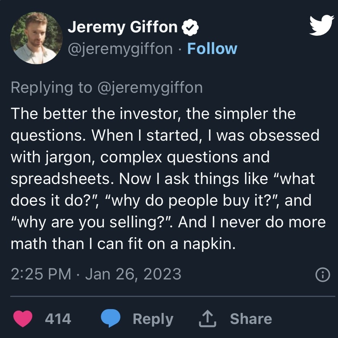
Task: View the 414 likes count
Action: coord(58,319)
